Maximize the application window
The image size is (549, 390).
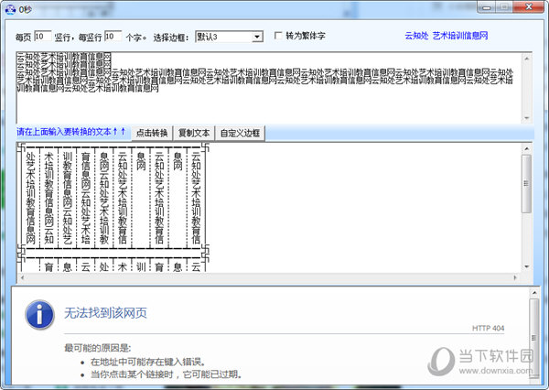pyautogui.click(x=505, y=6)
